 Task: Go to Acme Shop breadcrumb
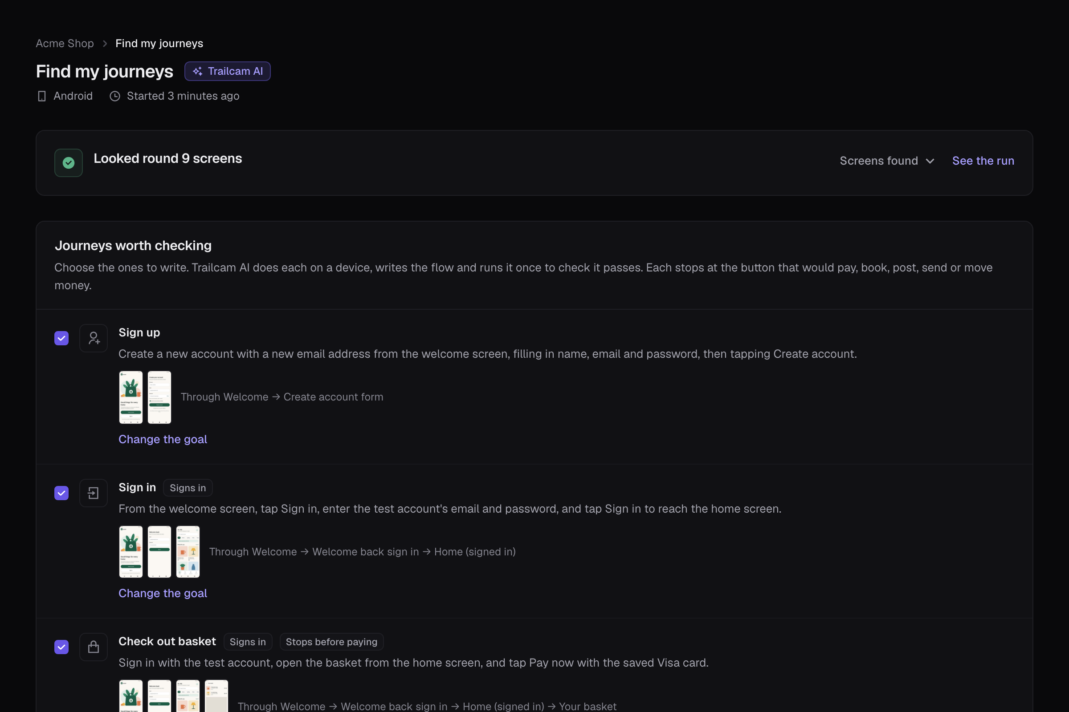(65, 44)
